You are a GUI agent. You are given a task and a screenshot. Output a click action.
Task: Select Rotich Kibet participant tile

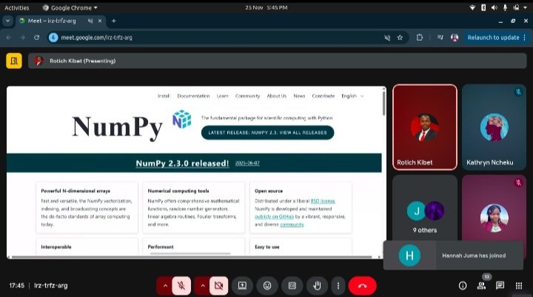click(425, 127)
